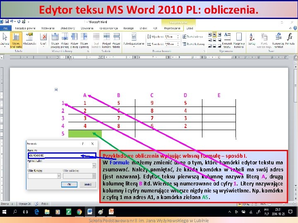This screenshot has width=298, height=223.
Task: Click Anuluj in the Formuła dialog
Action: pos(88,185)
